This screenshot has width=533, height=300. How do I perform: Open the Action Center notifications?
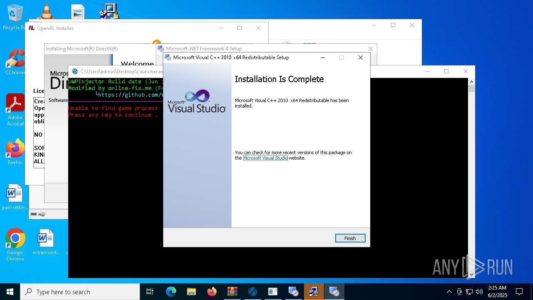coord(519,292)
